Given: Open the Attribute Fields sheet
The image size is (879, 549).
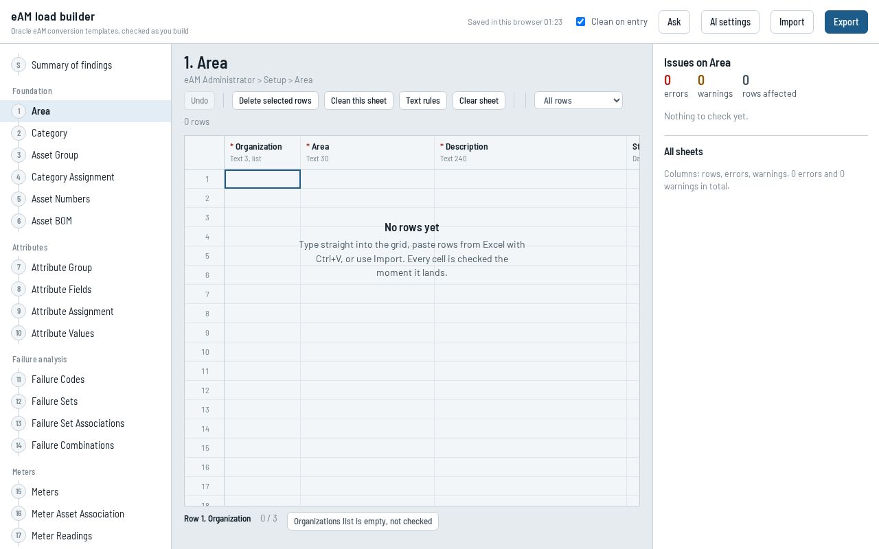Looking at the screenshot, I should [85, 290].
